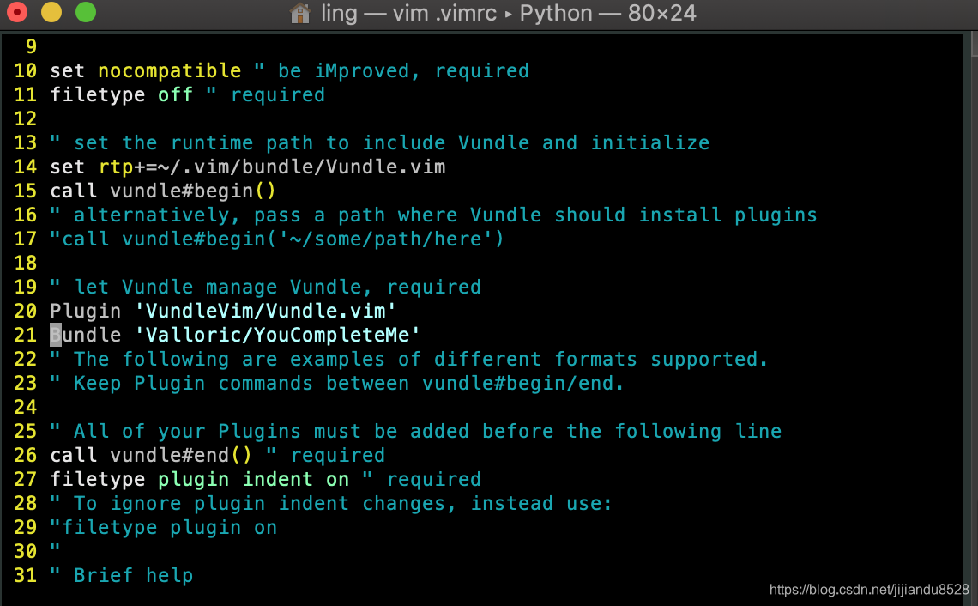
Task: Click 'VundleVim/Vundle.vim' string on line 20
Action: pos(266,311)
